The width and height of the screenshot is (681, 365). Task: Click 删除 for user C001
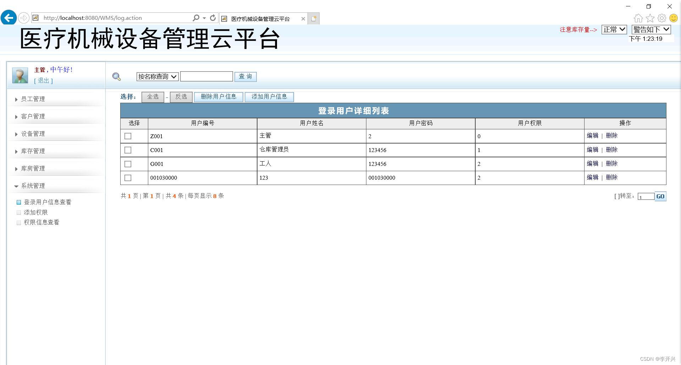612,150
